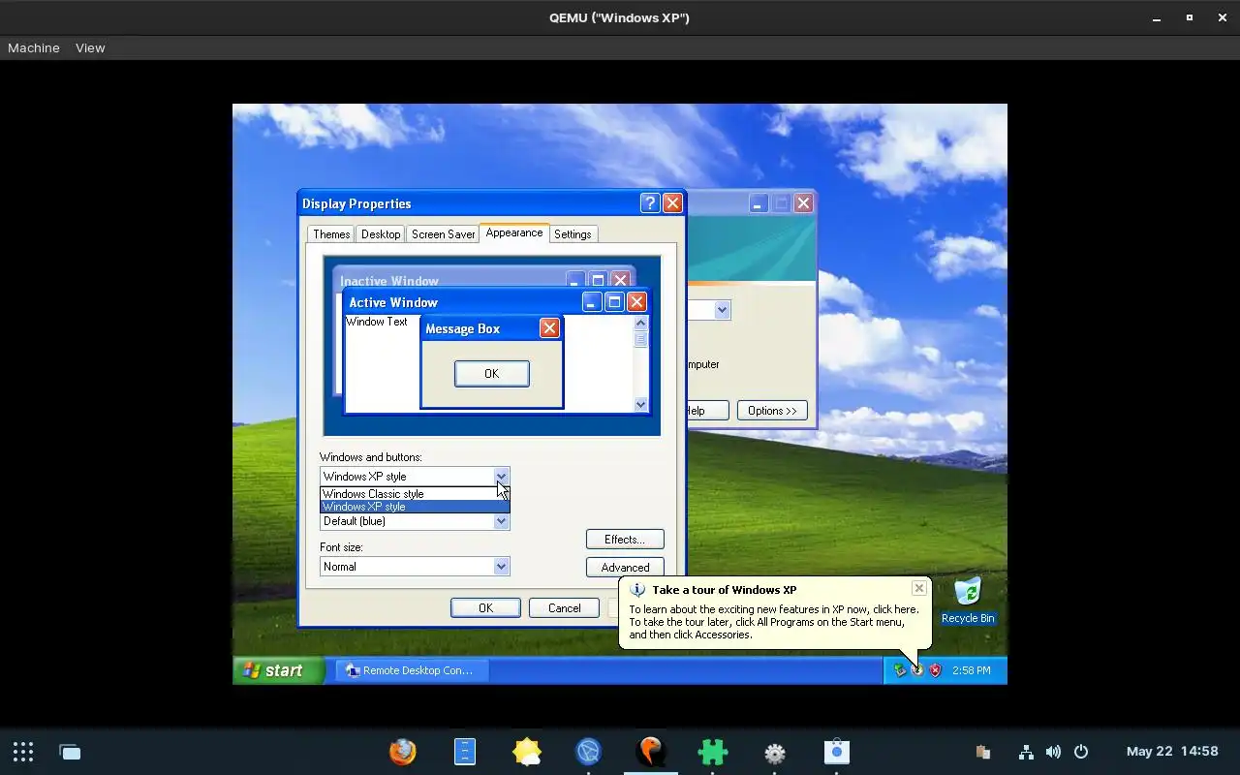Click the host network status icon
Viewport: 1240px width, 775px height.
[1026, 752]
